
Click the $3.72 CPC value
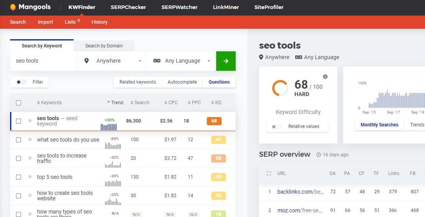(x=170, y=158)
